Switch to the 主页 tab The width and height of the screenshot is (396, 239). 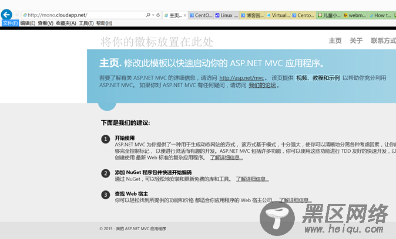pyautogui.click(x=175, y=15)
